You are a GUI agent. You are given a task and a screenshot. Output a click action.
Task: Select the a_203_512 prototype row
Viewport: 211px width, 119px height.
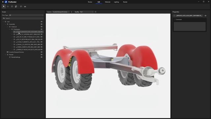[28, 39]
